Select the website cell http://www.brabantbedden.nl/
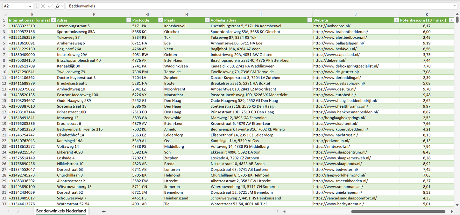 tap(356, 32)
